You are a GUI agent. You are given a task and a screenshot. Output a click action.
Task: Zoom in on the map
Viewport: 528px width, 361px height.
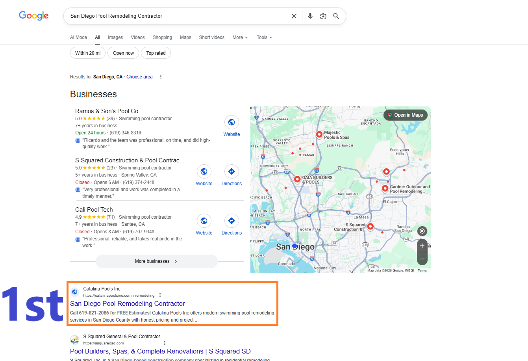422,246
